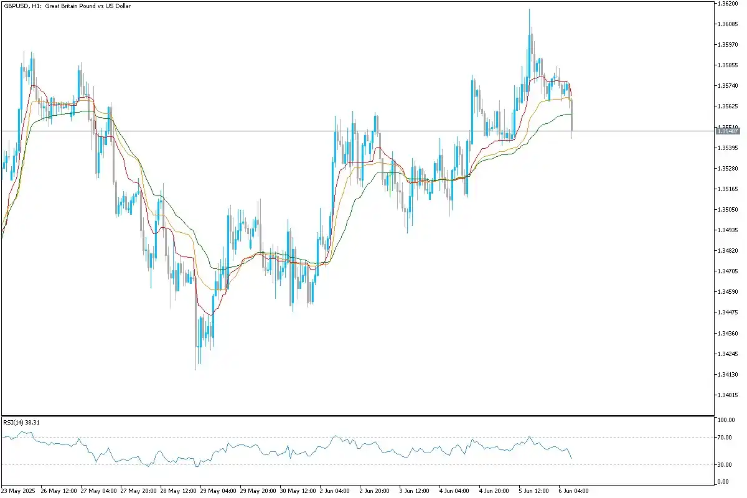Screen dimensions: 747x498
Task: Select the 1.34820 price label
Action: pos(728,251)
